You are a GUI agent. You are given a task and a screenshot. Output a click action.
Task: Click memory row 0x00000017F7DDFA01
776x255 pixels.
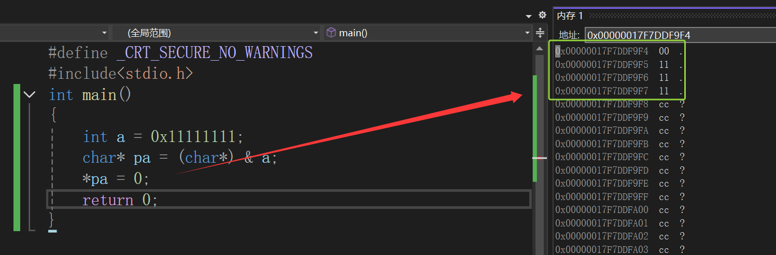point(619,223)
